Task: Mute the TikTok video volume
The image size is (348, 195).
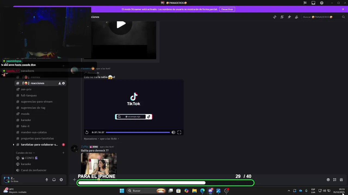Action: [173, 132]
